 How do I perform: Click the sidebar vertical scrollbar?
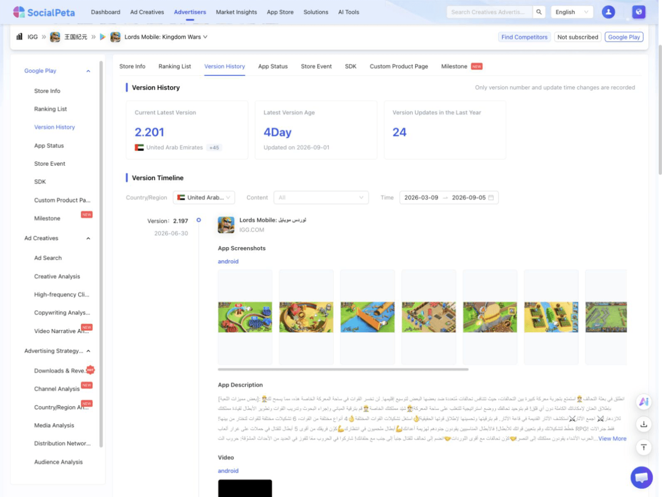point(101,253)
